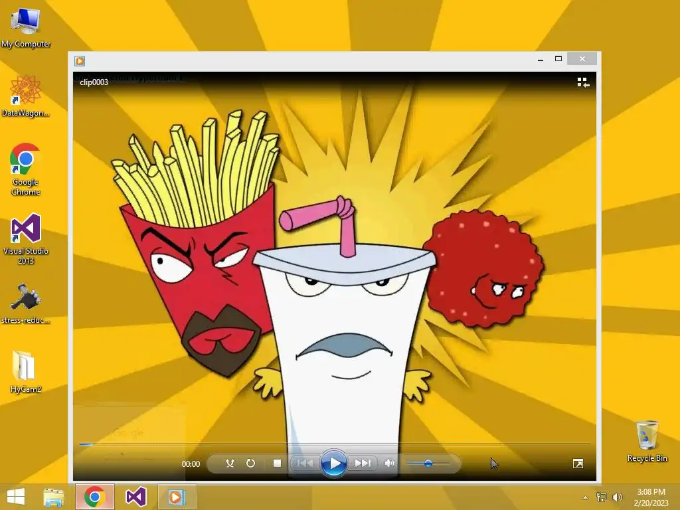
Task: Close the media player window
Action: click(582, 59)
